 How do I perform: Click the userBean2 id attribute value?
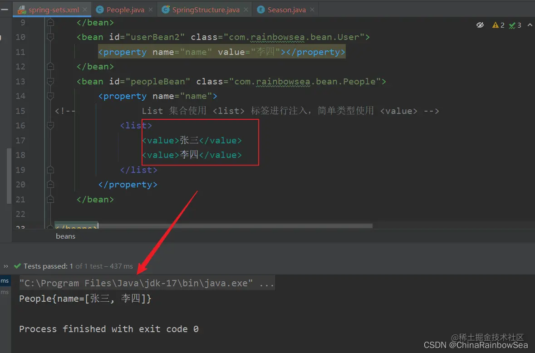(x=155, y=37)
